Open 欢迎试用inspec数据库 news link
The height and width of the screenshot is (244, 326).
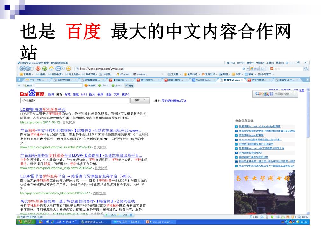251,135
